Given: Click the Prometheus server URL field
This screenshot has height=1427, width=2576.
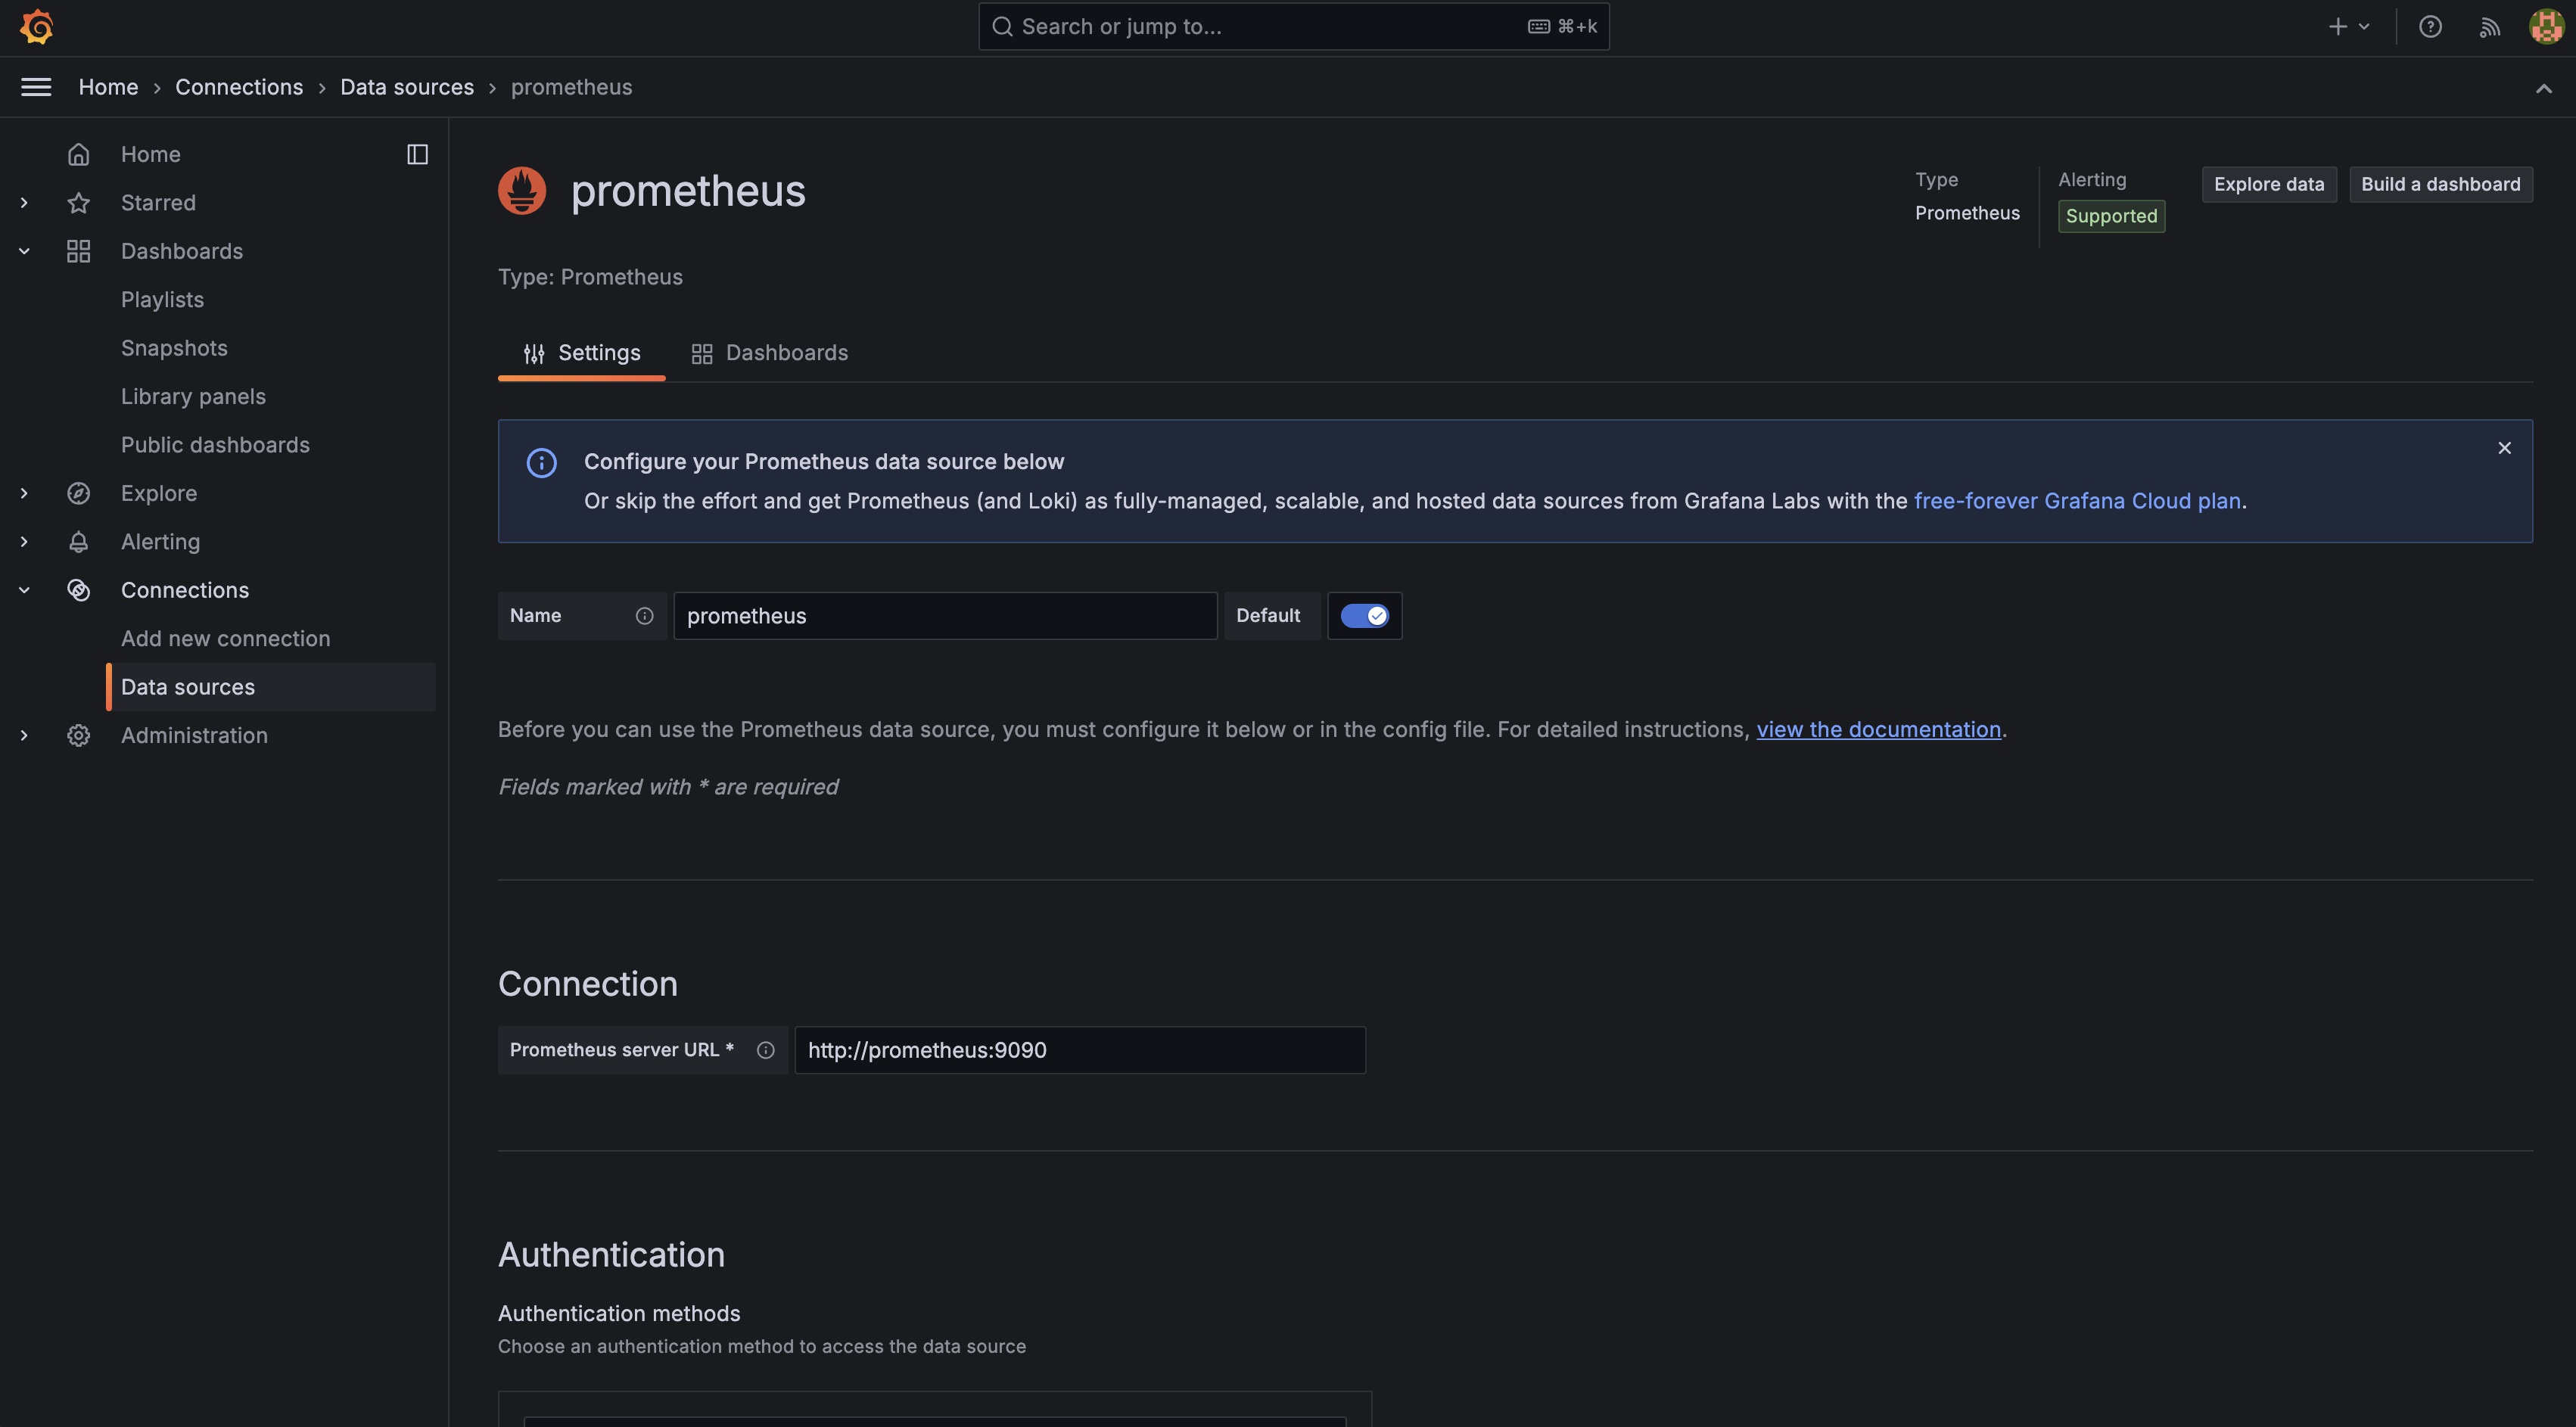Looking at the screenshot, I should pyautogui.click(x=1079, y=1050).
